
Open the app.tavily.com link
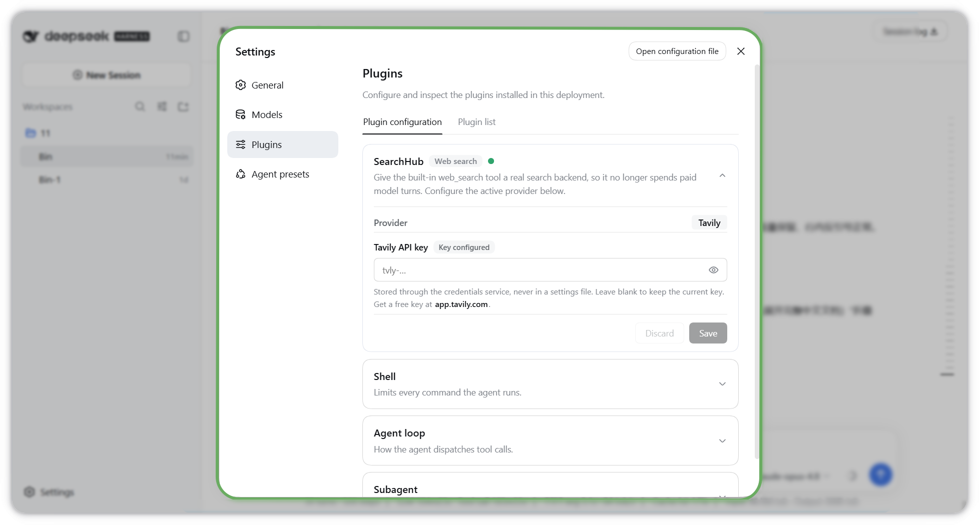pyautogui.click(x=461, y=304)
